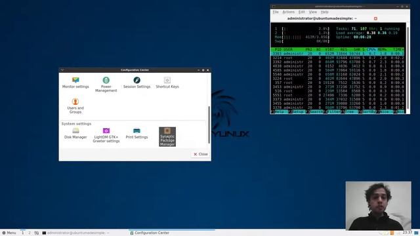The width and height of the screenshot is (420, 236).
Task: Click the blue icon at taskbar end
Action: click(x=416, y=233)
